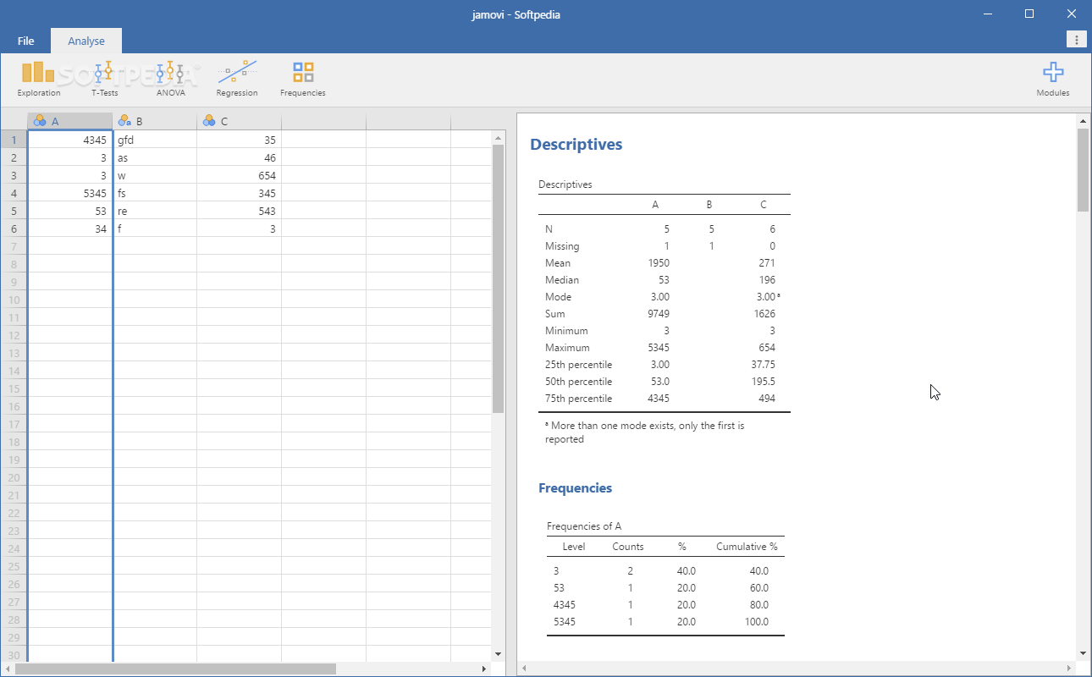Viewport: 1092px width, 677px height.
Task: Minimize the jamovi window
Action: point(988,14)
